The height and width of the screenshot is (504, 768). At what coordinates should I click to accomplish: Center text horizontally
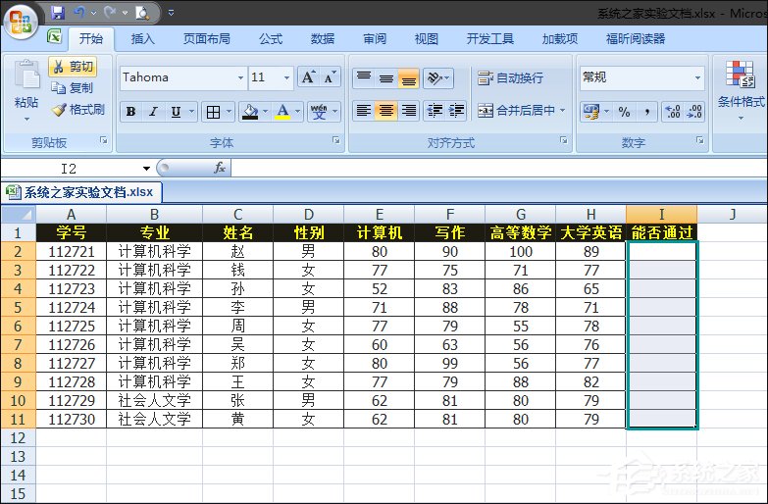[x=385, y=111]
